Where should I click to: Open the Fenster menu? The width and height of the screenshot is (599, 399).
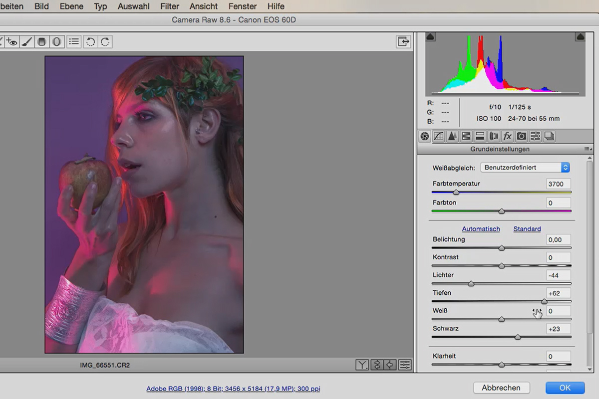[x=243, y=6]
